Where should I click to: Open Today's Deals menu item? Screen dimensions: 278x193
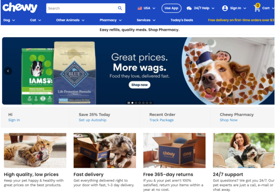pyautogui.click(x=182, y=20)
